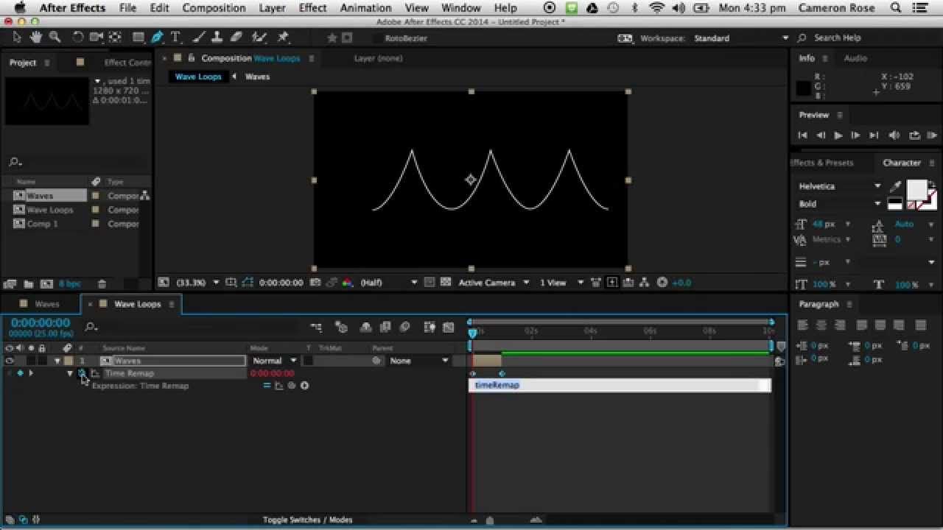Open the Active Camera view dropdown

click(494, 283)
